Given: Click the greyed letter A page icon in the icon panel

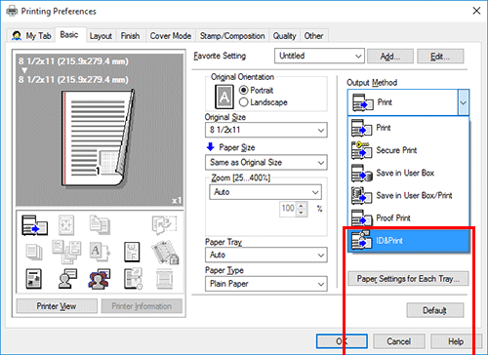Looking at the screenshot, I should click(x=100, y=252).
